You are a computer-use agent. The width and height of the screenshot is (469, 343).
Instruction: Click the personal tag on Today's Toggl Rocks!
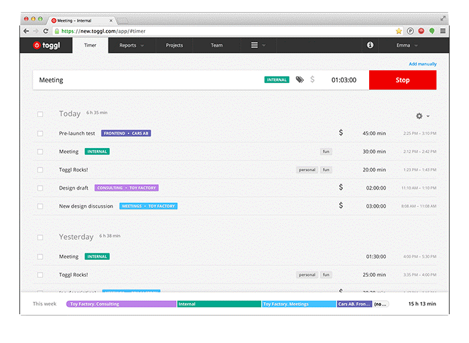(x=307, y=169)
